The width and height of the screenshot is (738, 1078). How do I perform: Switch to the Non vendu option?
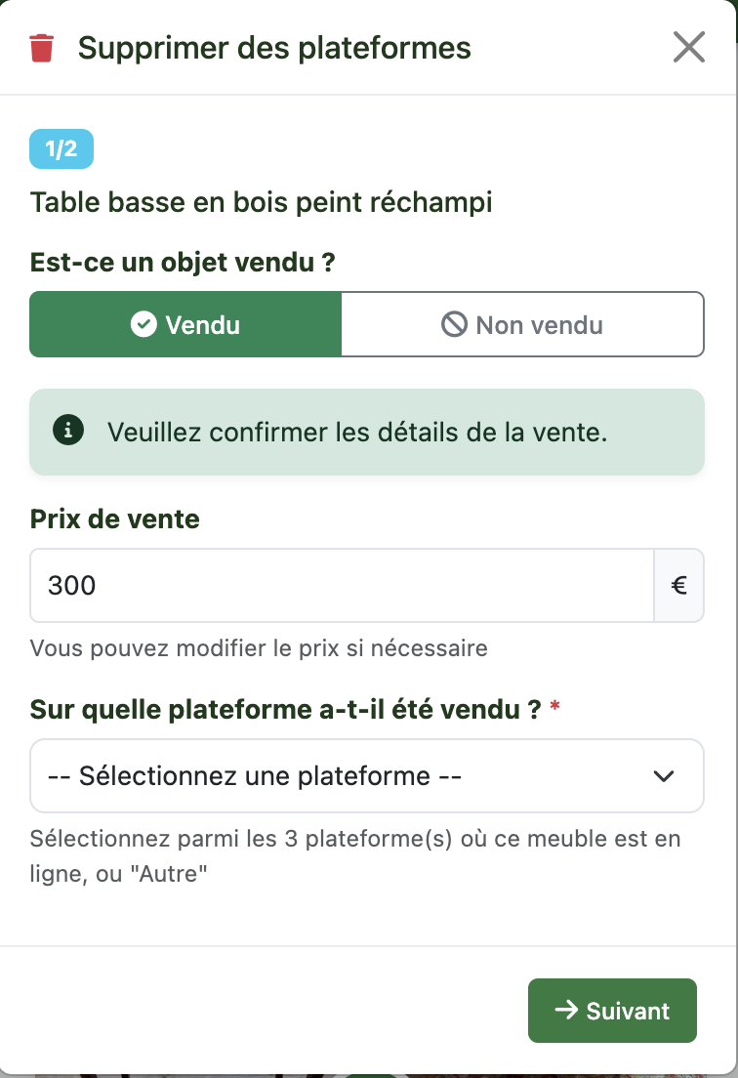click(522, 324)
